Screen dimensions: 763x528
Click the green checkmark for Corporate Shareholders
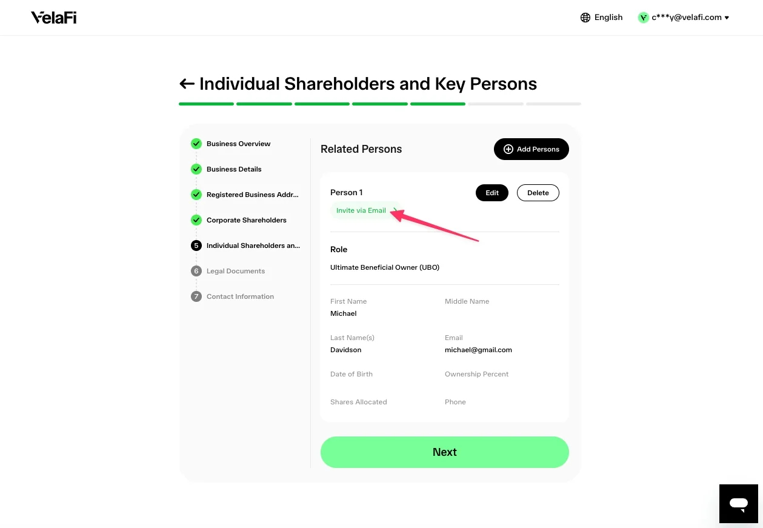coord(196,220)
